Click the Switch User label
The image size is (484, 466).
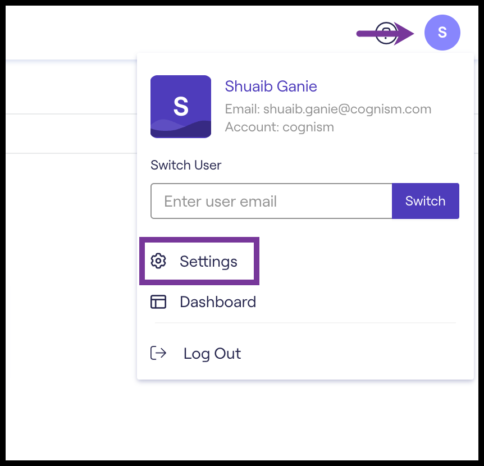coord(186,165)
